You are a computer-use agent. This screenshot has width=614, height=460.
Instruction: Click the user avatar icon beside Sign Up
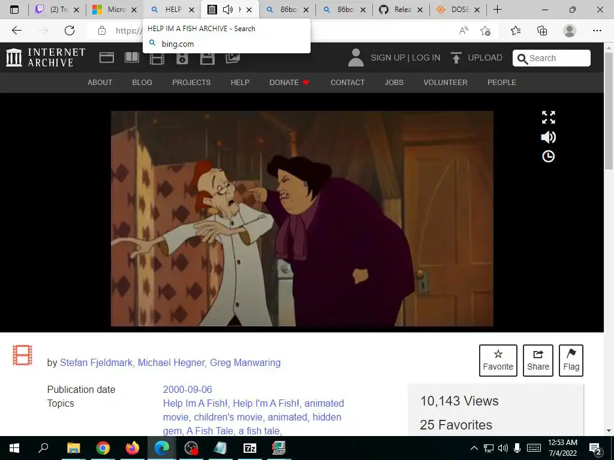(356, 58)
